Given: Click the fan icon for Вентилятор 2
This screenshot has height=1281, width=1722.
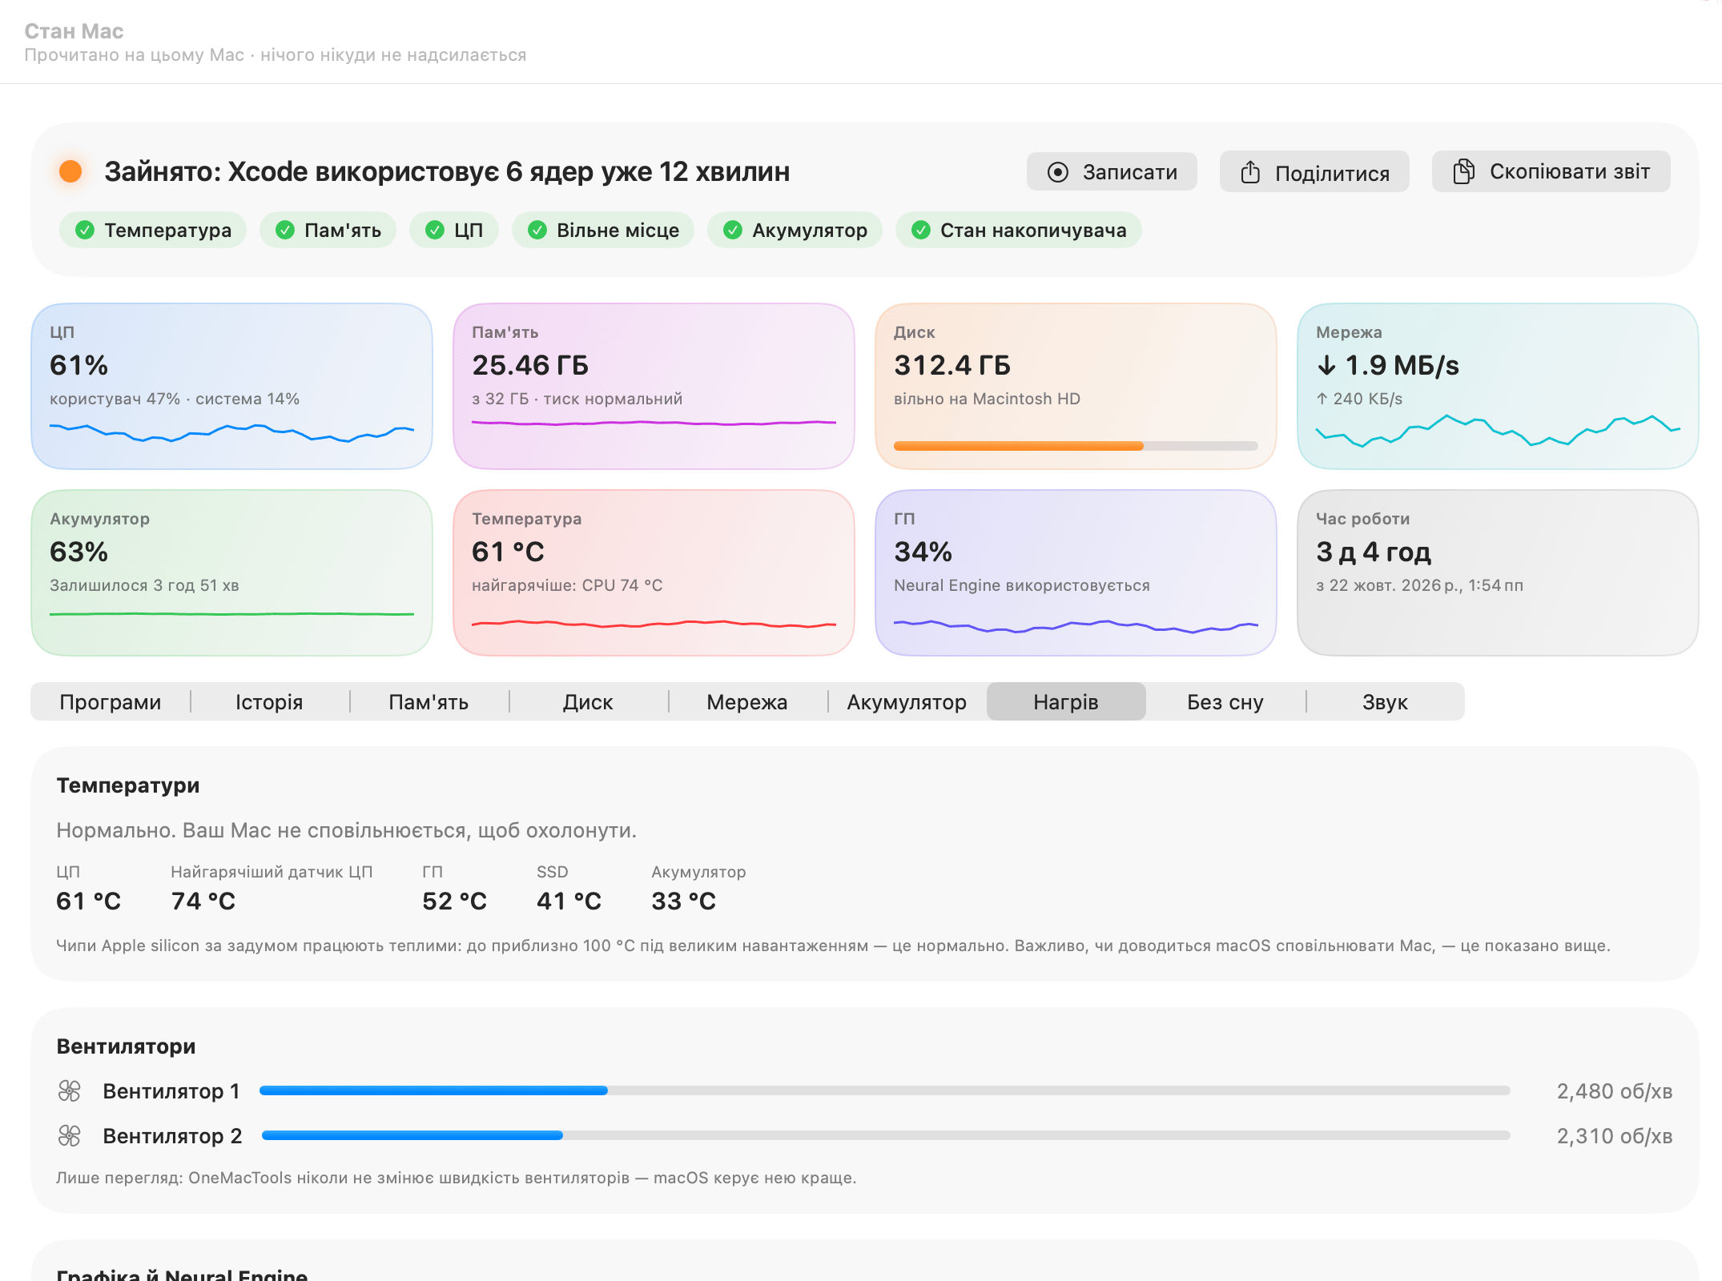Looking at the screenshot, I should click(70, 1135).
